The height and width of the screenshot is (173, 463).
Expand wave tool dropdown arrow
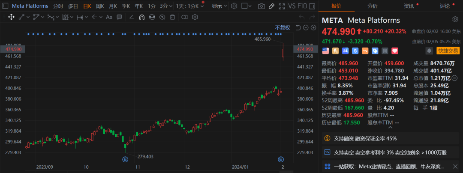point(57,17)
